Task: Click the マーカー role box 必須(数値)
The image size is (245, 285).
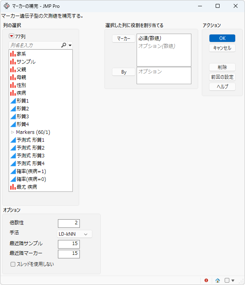Action: tap(164, 50)
